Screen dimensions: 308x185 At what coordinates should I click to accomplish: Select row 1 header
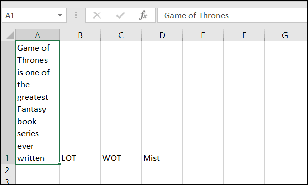[8, 102]
